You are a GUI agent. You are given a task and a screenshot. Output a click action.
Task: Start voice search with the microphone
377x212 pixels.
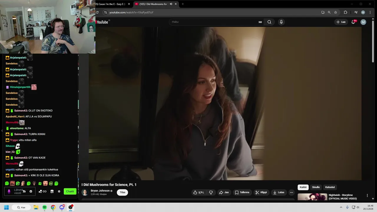(x=281, y=22)
